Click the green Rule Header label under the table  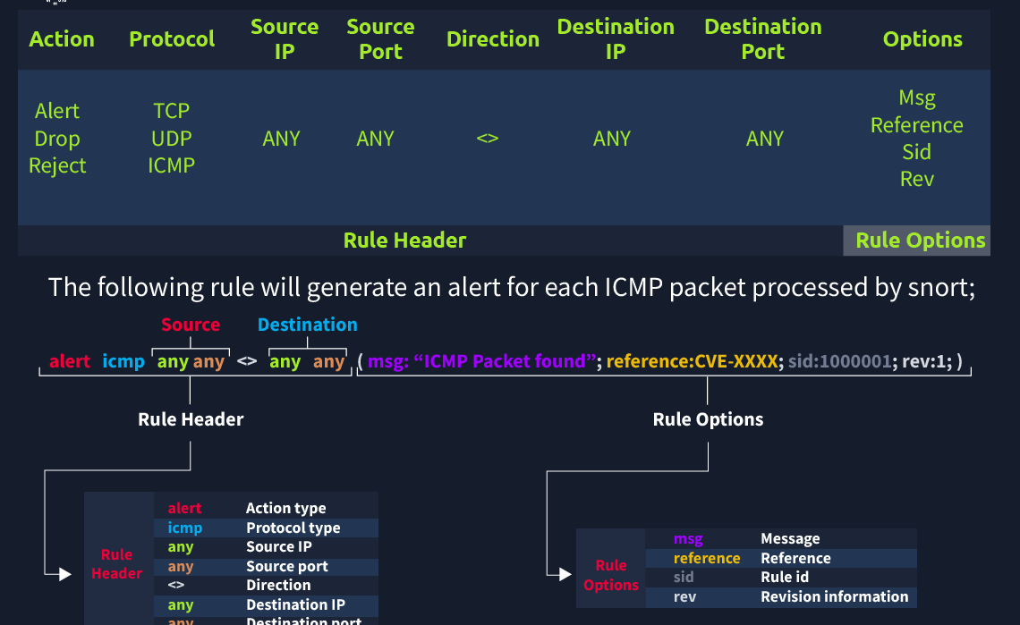point(404,241)
